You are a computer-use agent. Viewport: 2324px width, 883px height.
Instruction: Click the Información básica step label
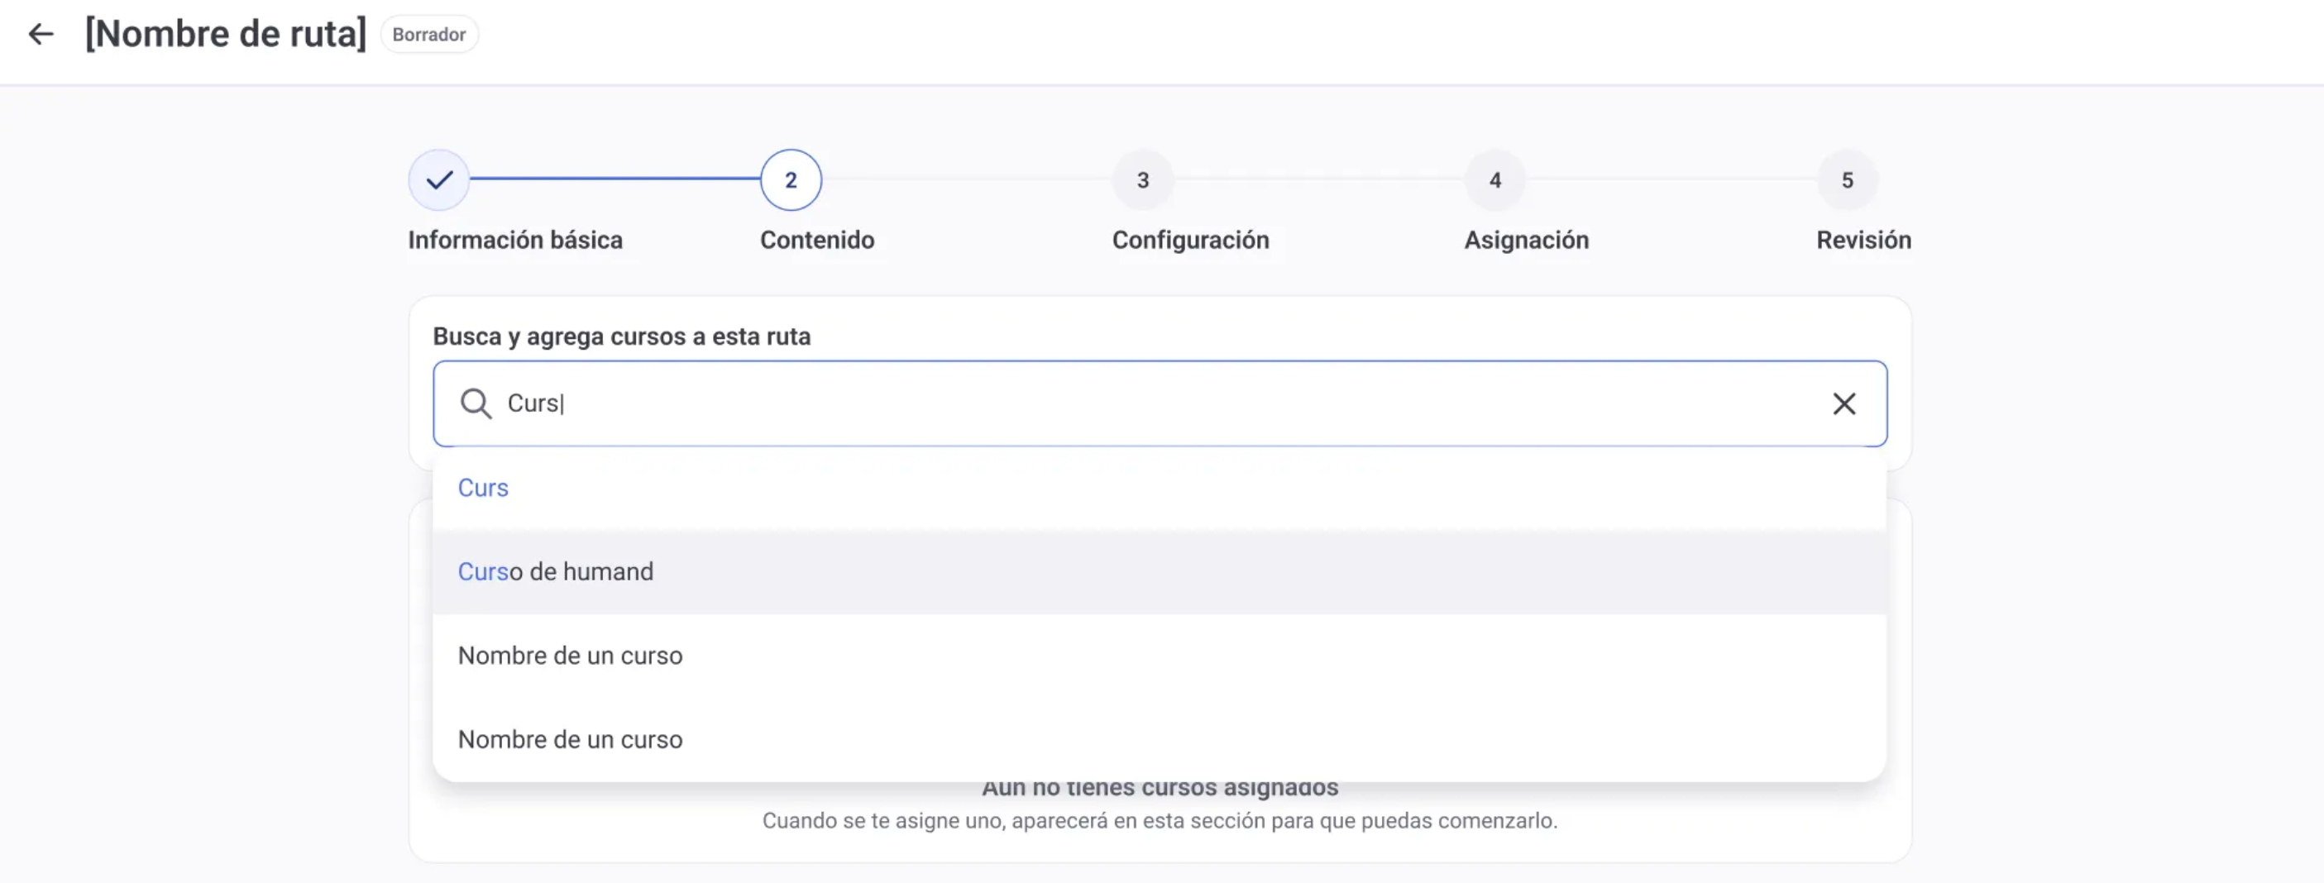pyautogui.click(x=515, y=240)
